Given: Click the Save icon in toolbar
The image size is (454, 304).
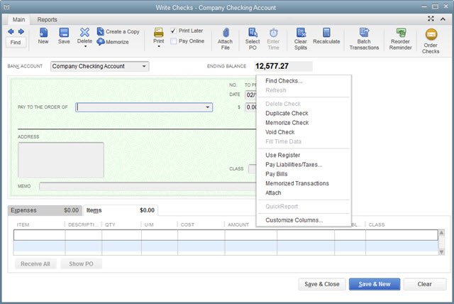Looking at the screenshot, I should 64,36.
